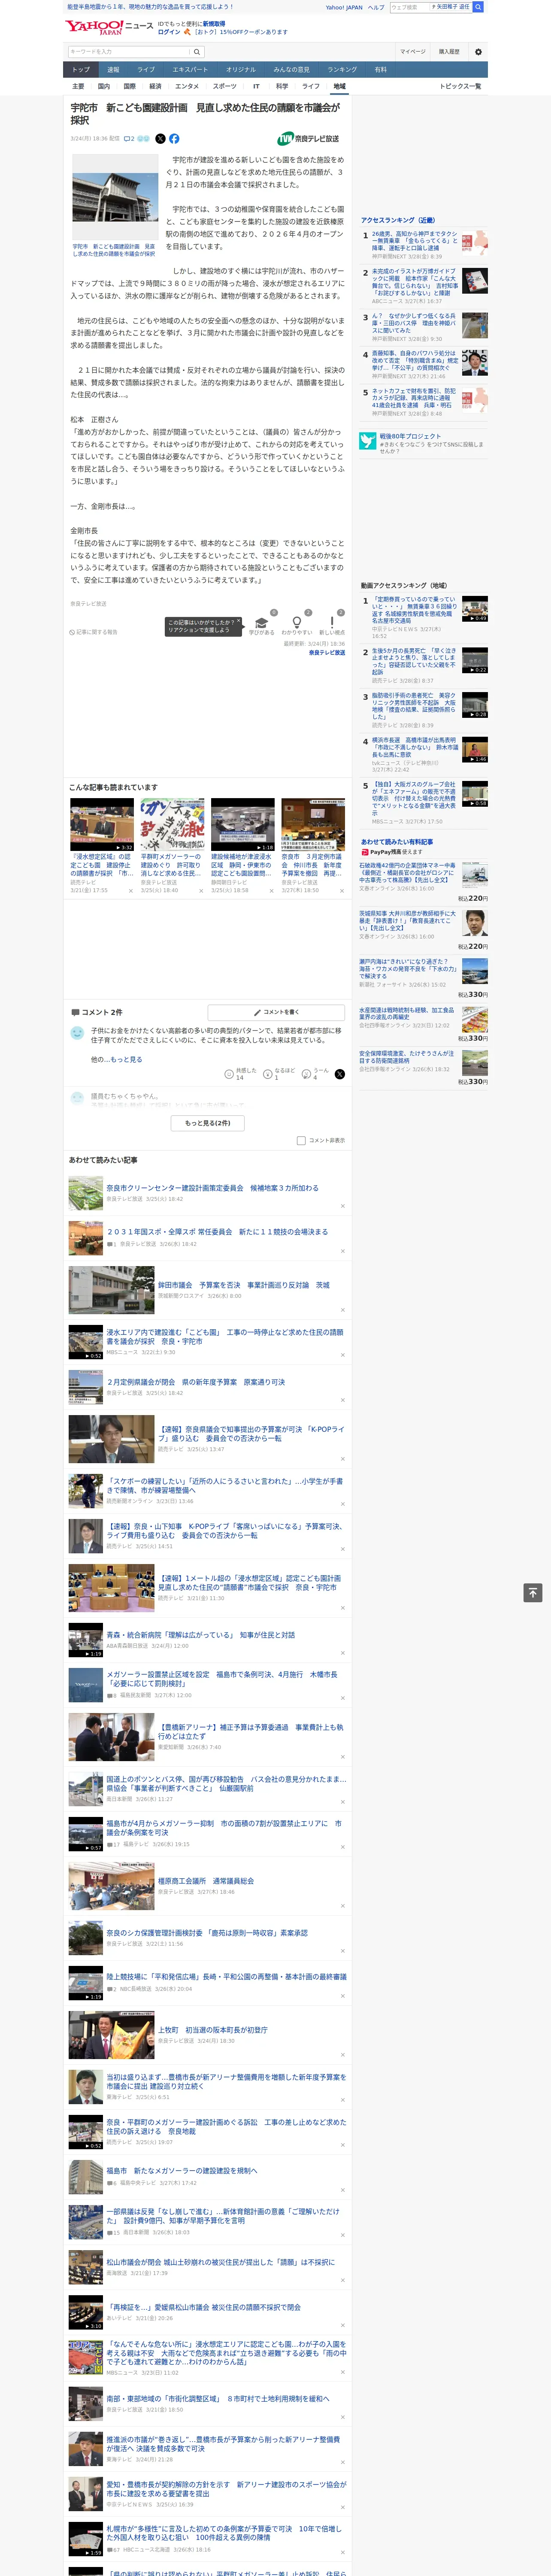Open the 速報 tab
Screen dimensions: 551x2576
(x=113, y=70)
